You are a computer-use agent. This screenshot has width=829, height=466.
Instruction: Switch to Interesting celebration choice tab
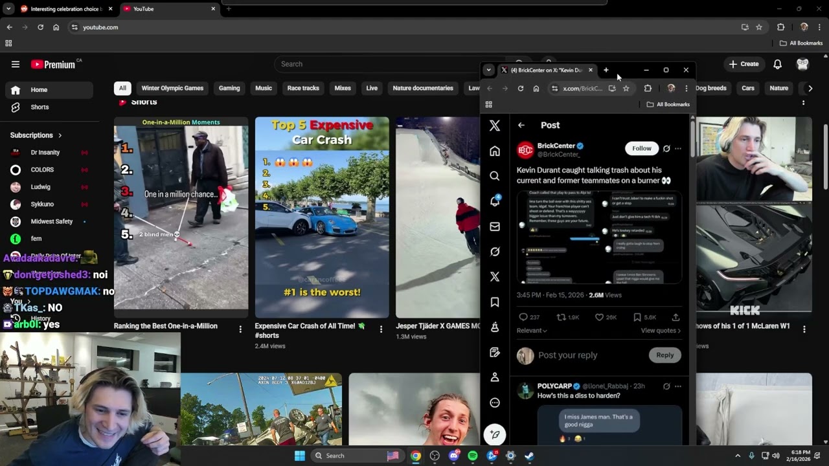[x=65, y=9]
